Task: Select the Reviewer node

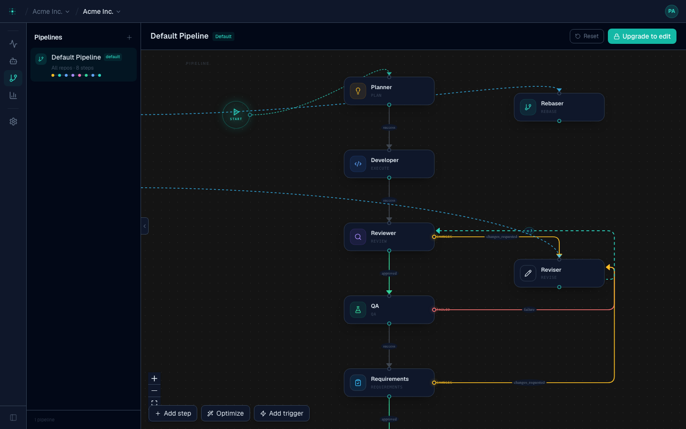Action: pos(389,237)
